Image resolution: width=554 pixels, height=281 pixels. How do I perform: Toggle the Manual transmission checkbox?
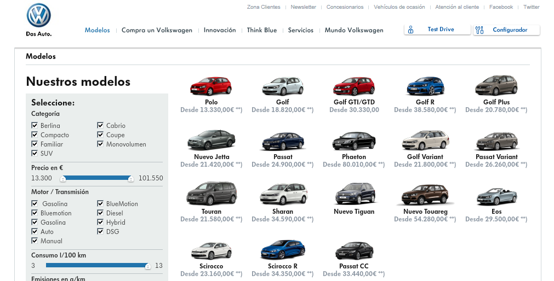point(35,241)
